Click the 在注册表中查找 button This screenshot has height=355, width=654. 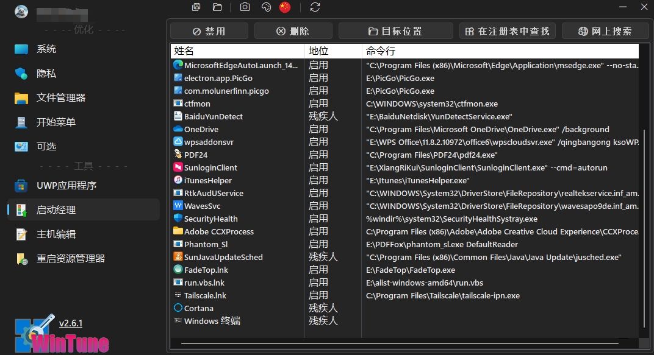(x=507, y=31)
